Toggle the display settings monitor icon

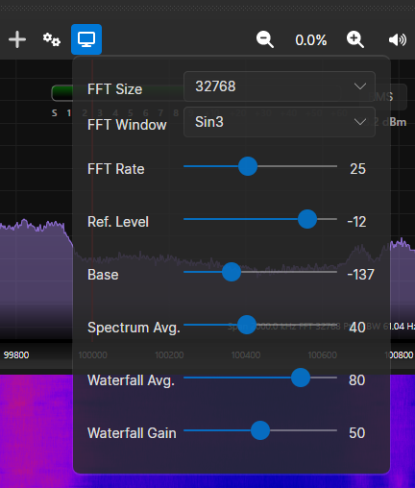click(x=86, y=39)
